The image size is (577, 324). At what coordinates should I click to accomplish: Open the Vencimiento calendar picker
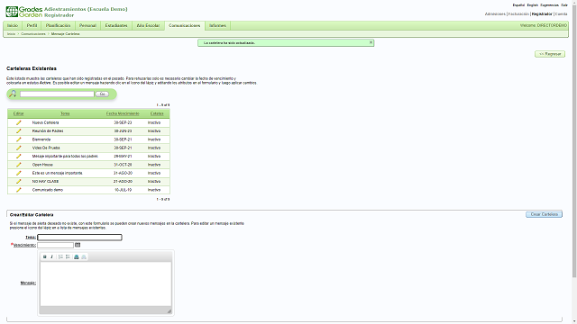[x=78, y=245]
